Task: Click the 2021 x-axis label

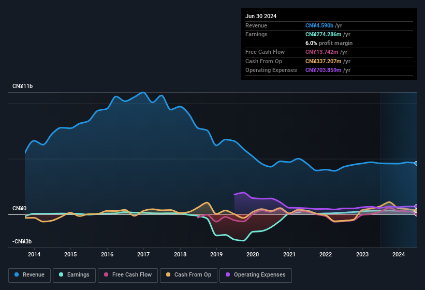Action: [x=289, y=254]
